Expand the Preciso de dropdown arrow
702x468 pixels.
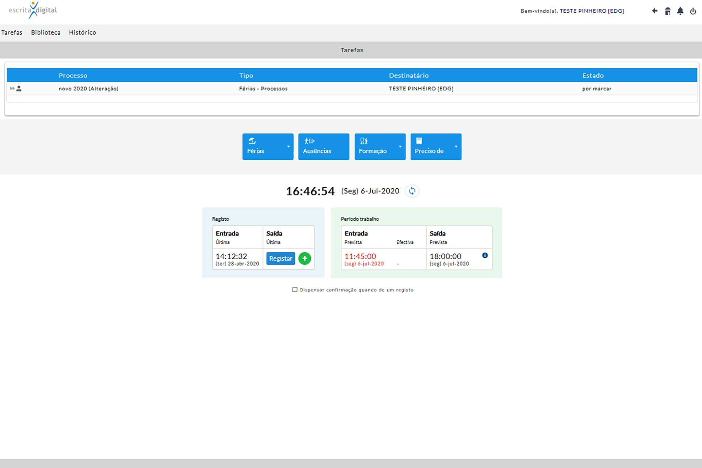tap(456, 147)
